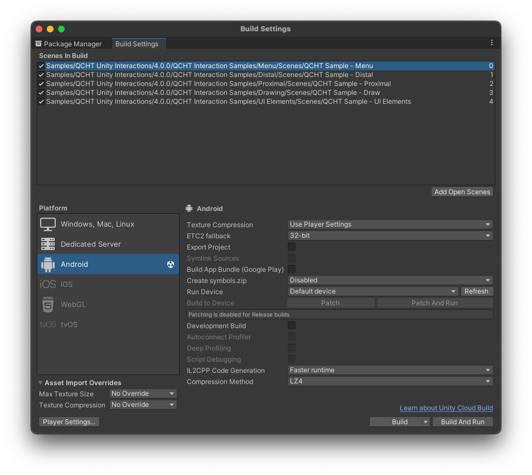Enable the Export Project checkbox
Image resolution: width=532 pixels, height=475 pixels.
[x=292, y=247]
